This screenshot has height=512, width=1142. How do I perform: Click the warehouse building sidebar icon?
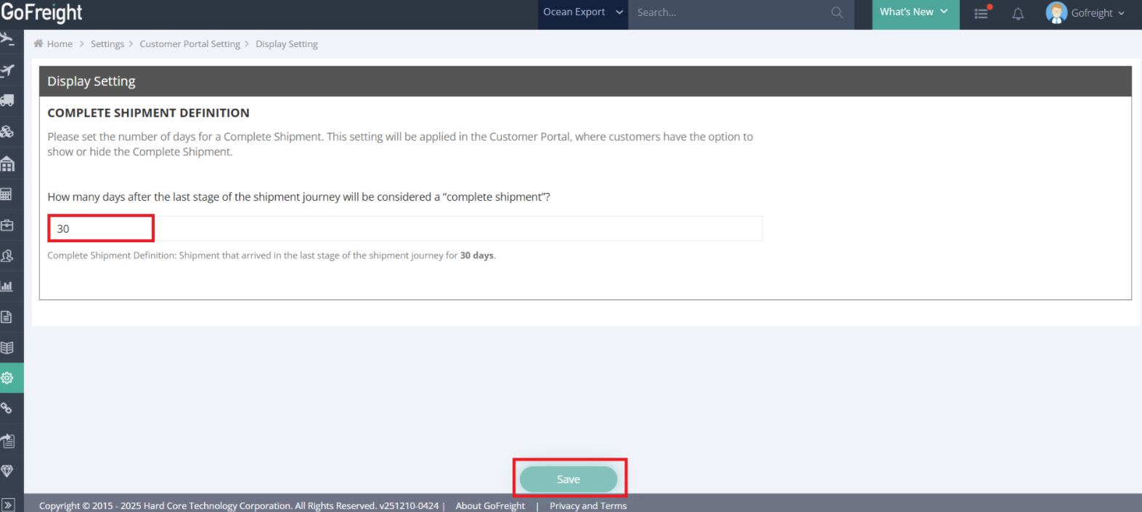click(7, 164)
